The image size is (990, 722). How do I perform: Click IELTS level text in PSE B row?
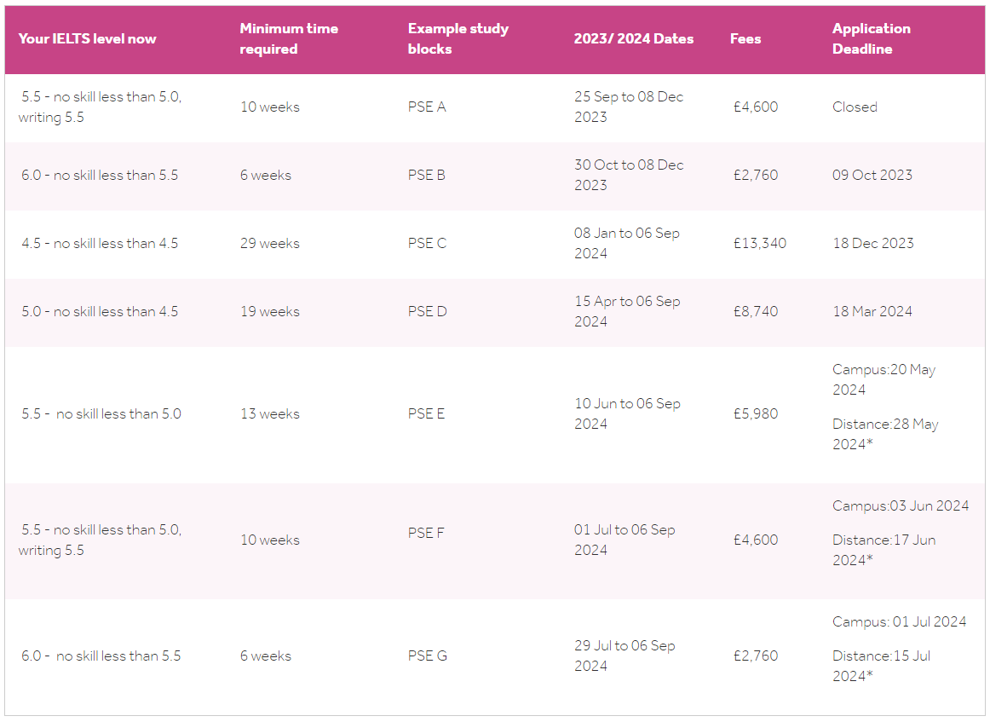pyautogui.click(x=100, y=175)
